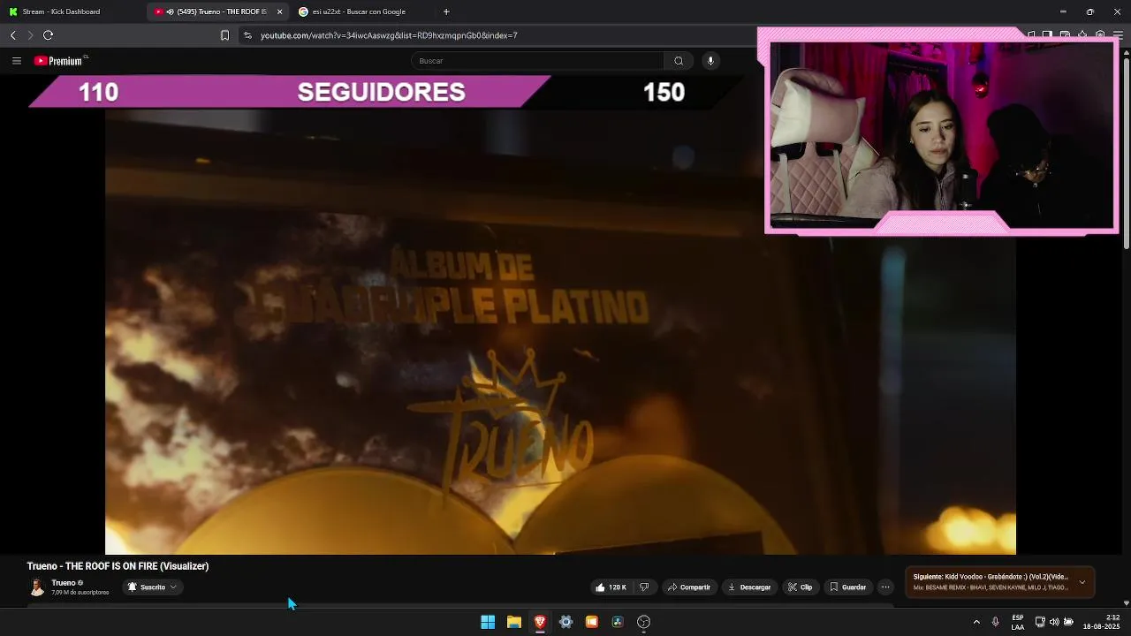The width and height of the screenshot is (1131, 636).
Task: View site information next to URL
Action: 247,35
